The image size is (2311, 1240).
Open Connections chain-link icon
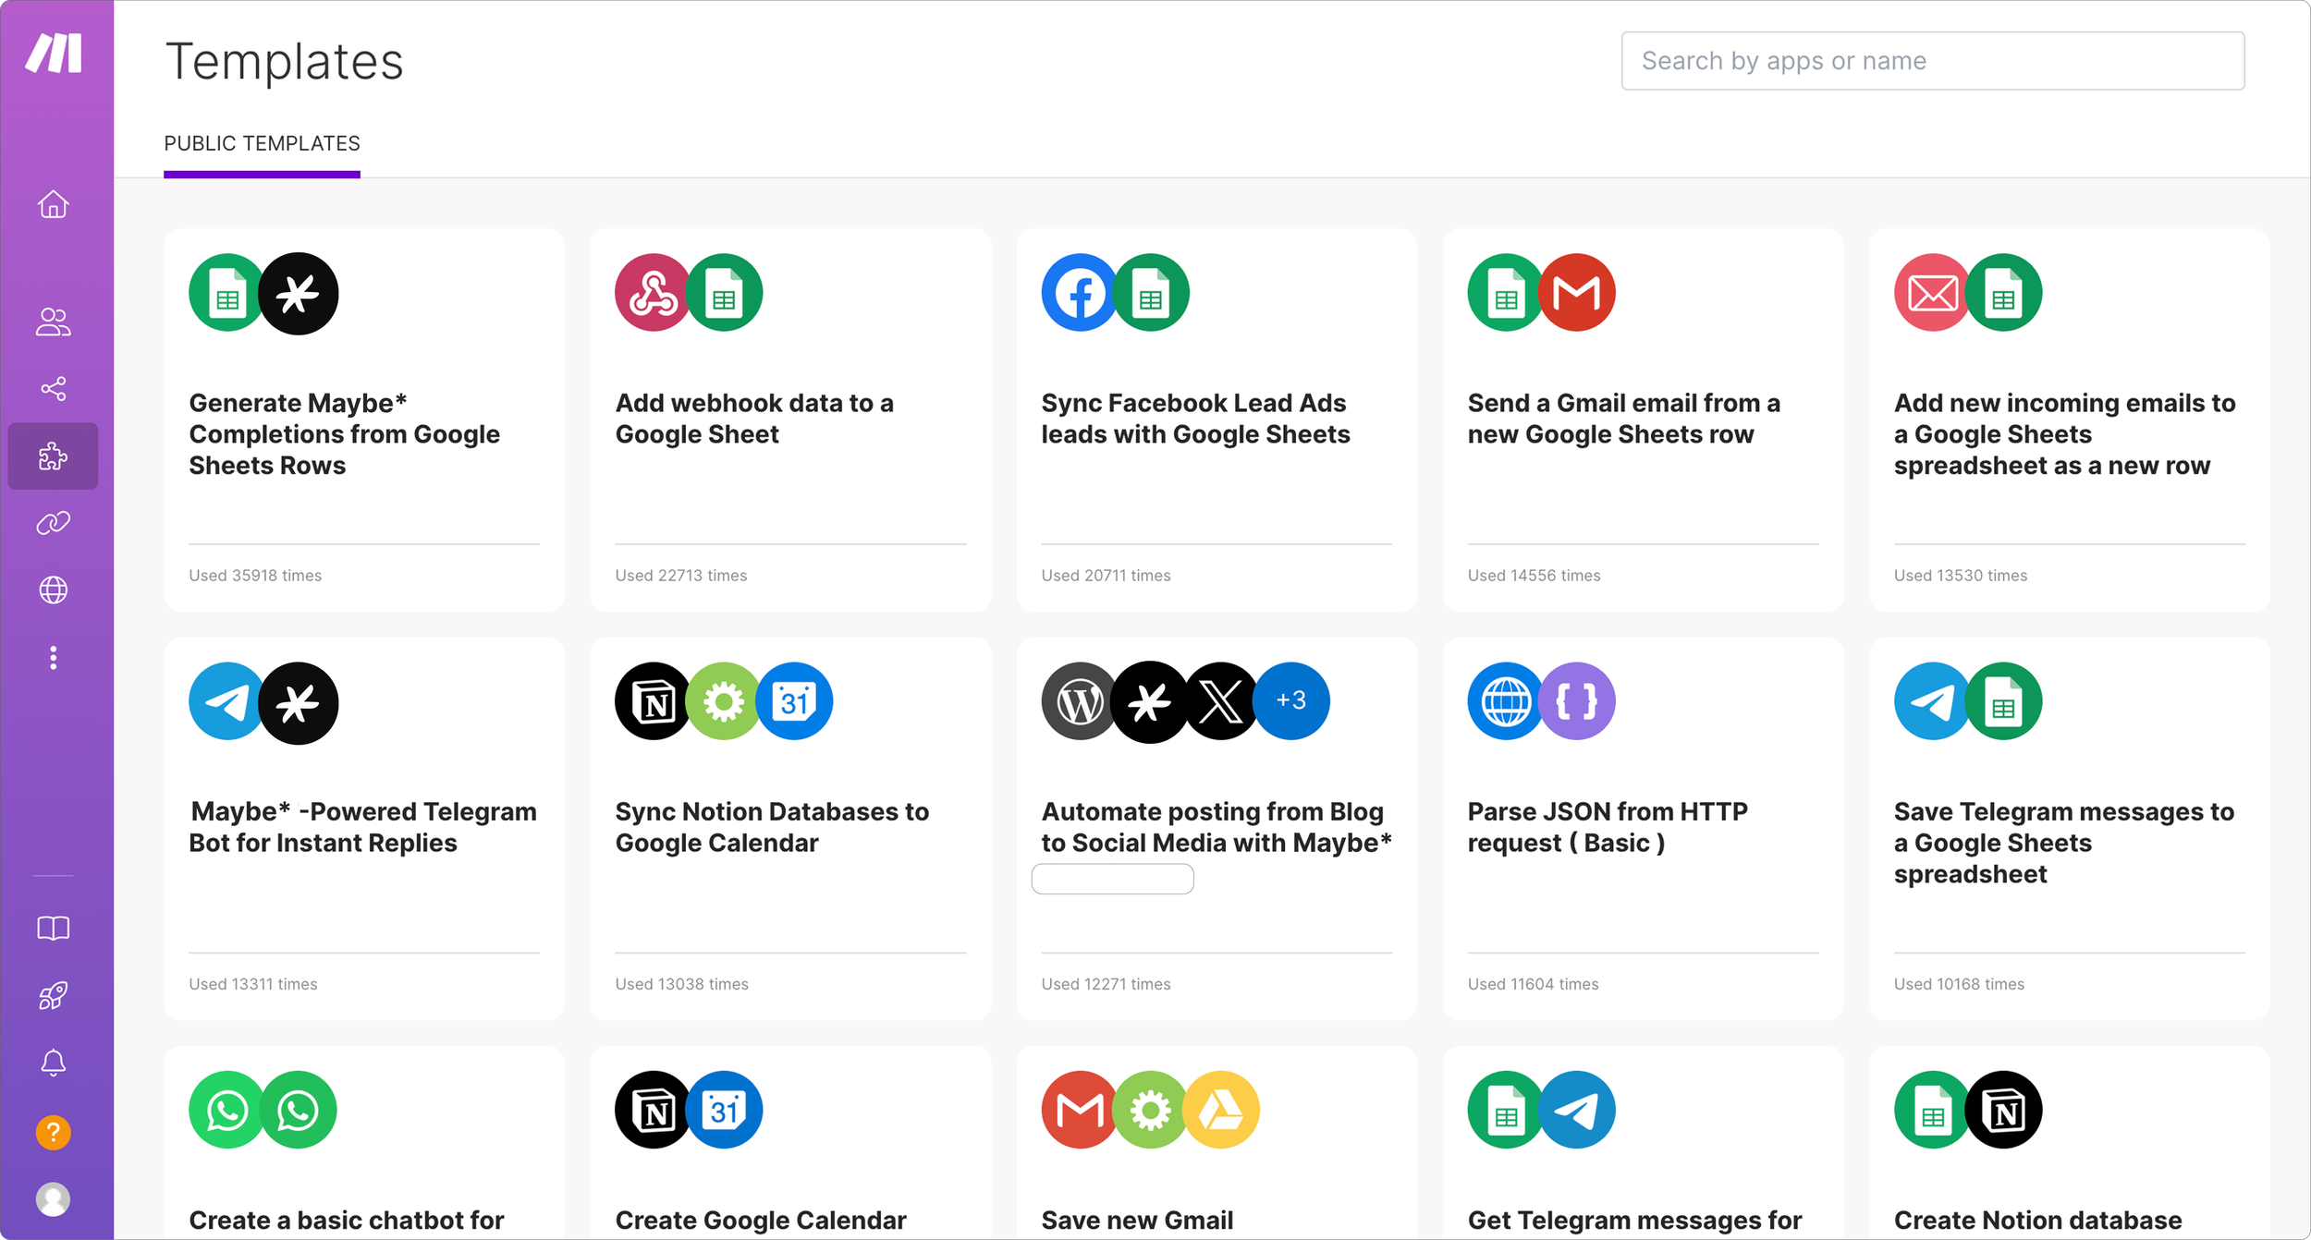tap(54, 523)
